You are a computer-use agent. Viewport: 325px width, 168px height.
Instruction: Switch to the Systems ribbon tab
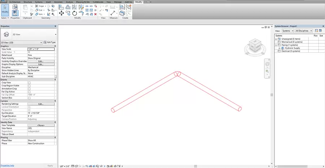tap(39, 2)
